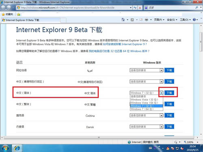The width and height of the screenshot is (203, 152).
Task: Click Internet Explorer icon on taskbar
Action: [17, 148]
